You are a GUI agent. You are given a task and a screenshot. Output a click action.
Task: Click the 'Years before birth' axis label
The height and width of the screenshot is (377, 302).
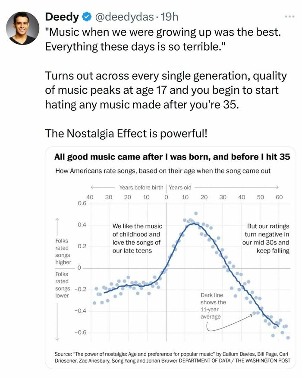(141, 188)
